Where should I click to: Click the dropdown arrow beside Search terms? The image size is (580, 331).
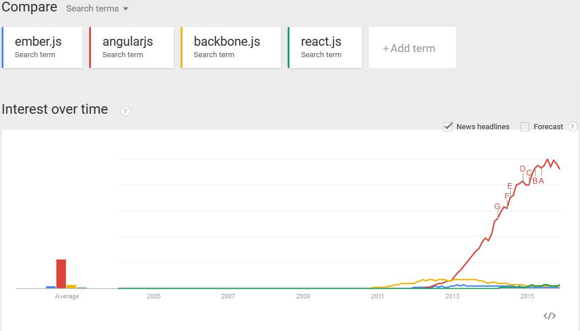pyautogui.click(x=126, y=9)
